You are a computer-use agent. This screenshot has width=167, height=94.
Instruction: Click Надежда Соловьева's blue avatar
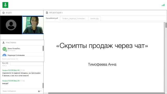(4, 55)
